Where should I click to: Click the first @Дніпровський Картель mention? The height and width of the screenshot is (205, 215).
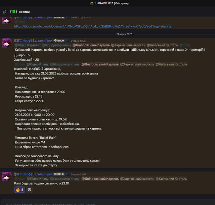coord(91,45)
